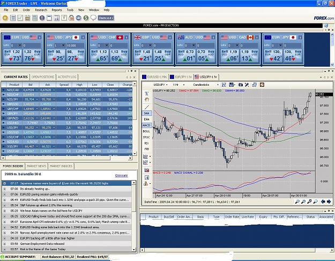Switch to the ACTIVITY LOG tab
335x261 pixels.
pyautogui.click(x=67, y=77)
